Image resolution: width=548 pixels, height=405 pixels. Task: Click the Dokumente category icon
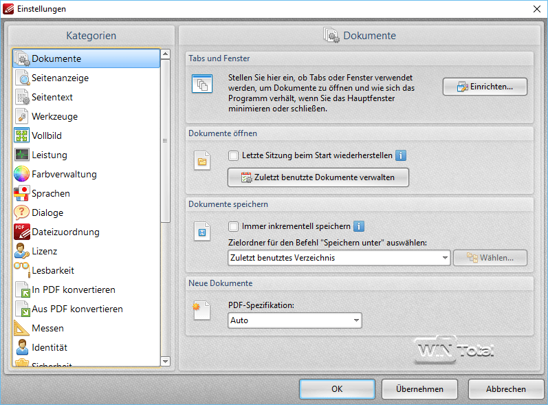22,58
